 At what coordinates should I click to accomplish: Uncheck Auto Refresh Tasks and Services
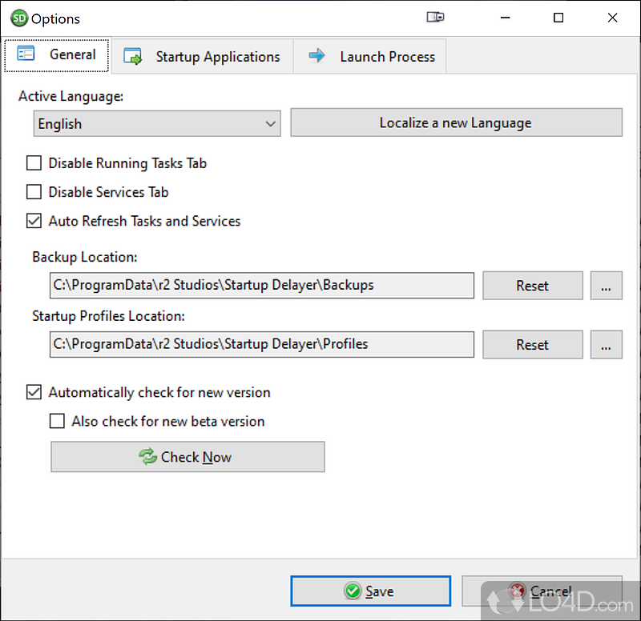tap(34, 221)
